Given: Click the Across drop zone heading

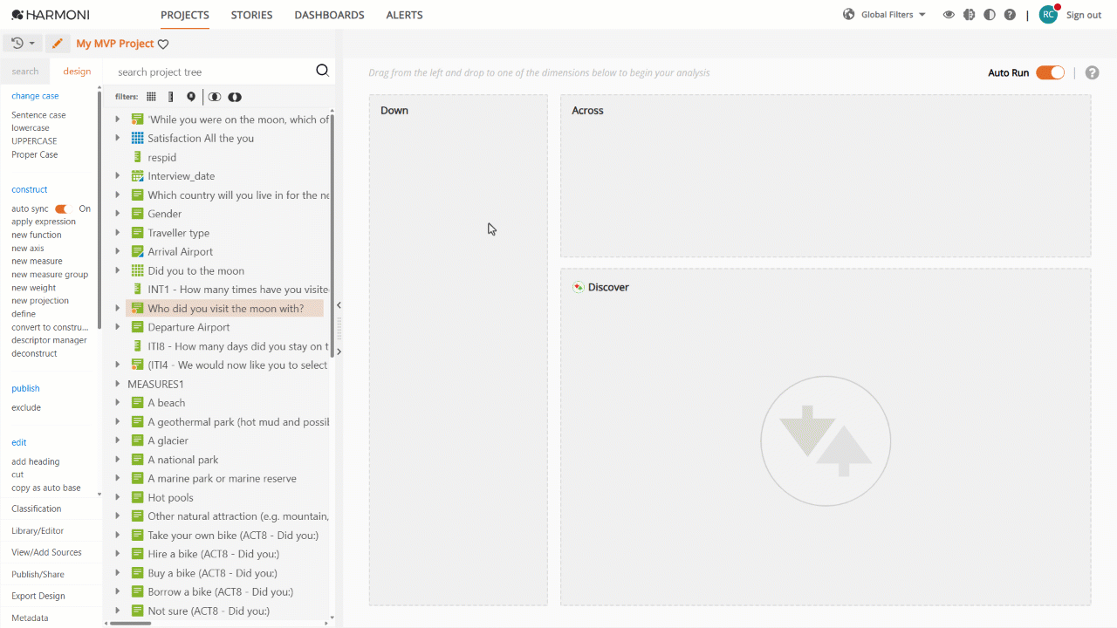Looking at the screenshot, I should (587, 111).
